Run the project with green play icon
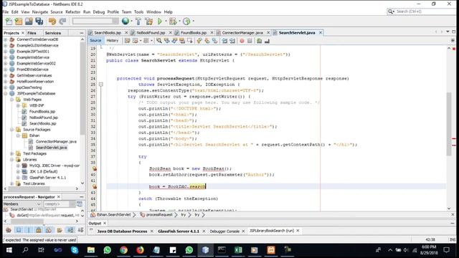This screenshot has width=459, height=258. tap(160, 21)
